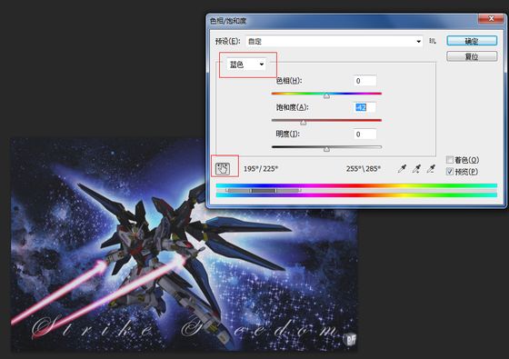Viewport: 509px width, 359px height.
Task: Enable the 着色 colorize checkbox
Action: pos(450,160)
